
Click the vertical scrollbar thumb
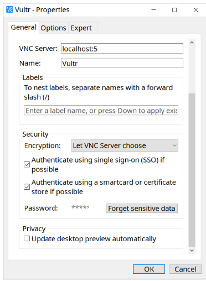tap(192, 170)
